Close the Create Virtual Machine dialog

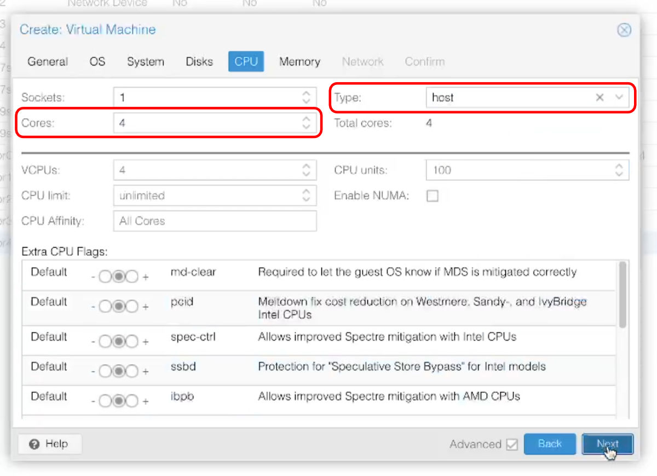[x=624, y=30]
